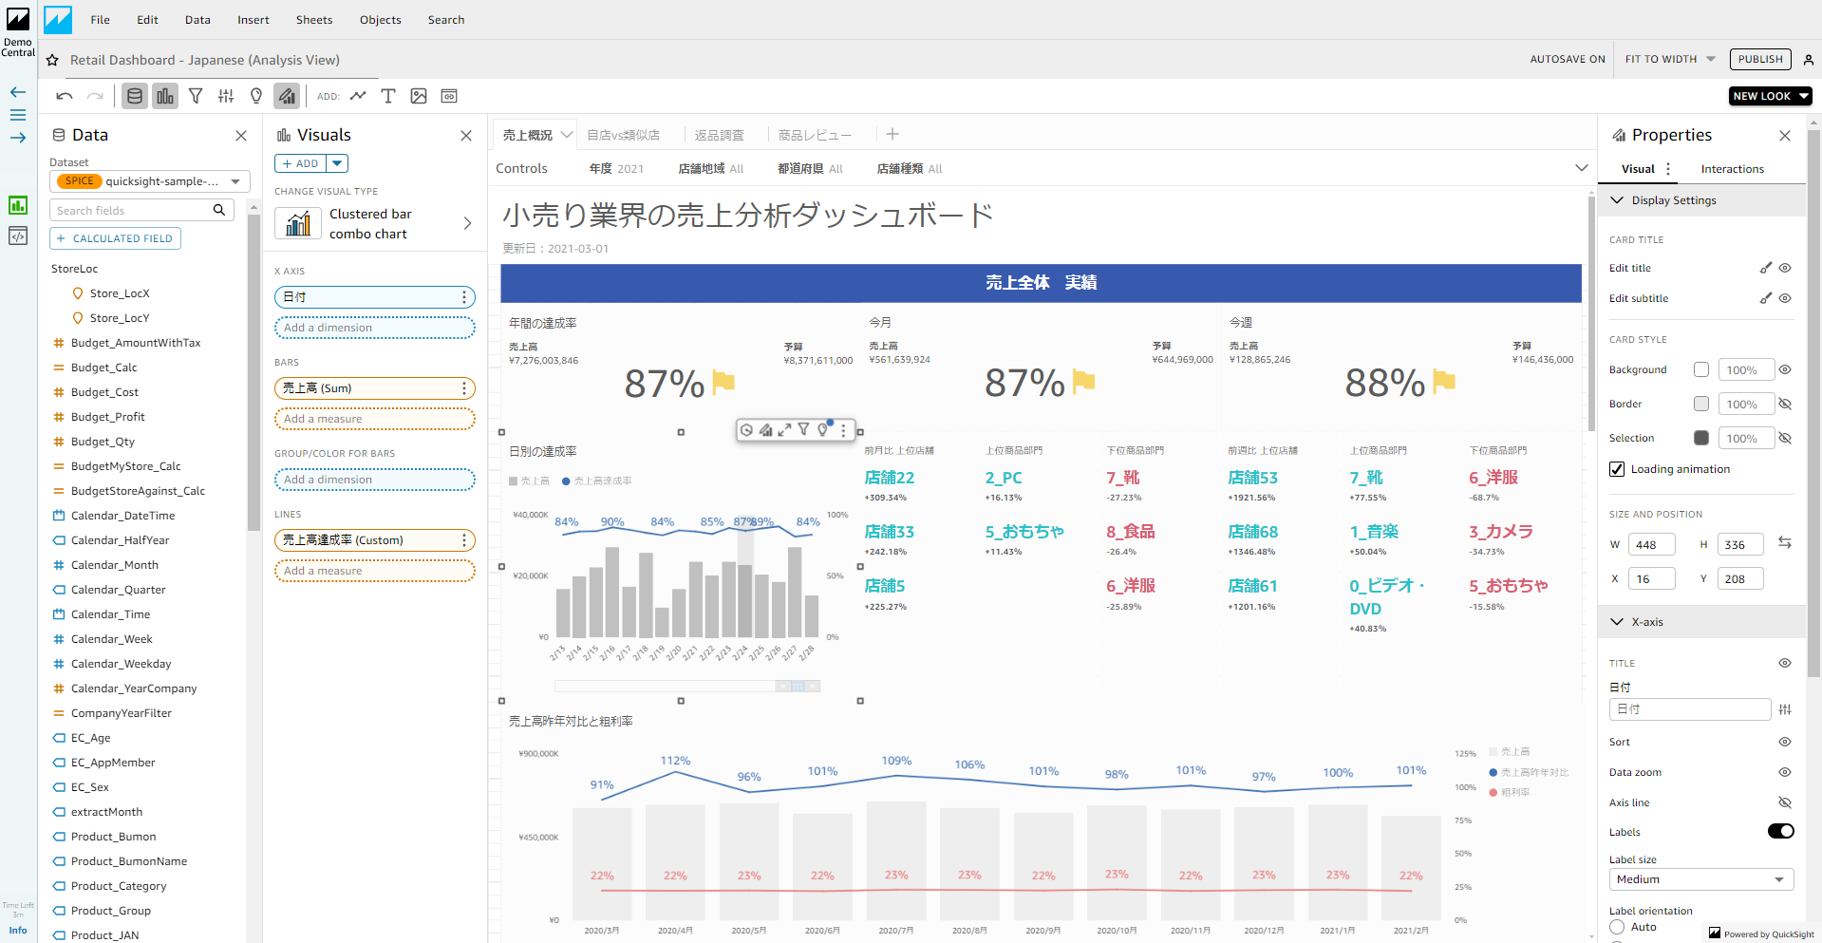Maximize the KPI visual with the expand arrows icon
The image size is (1822, 943).
click(784, 429)
